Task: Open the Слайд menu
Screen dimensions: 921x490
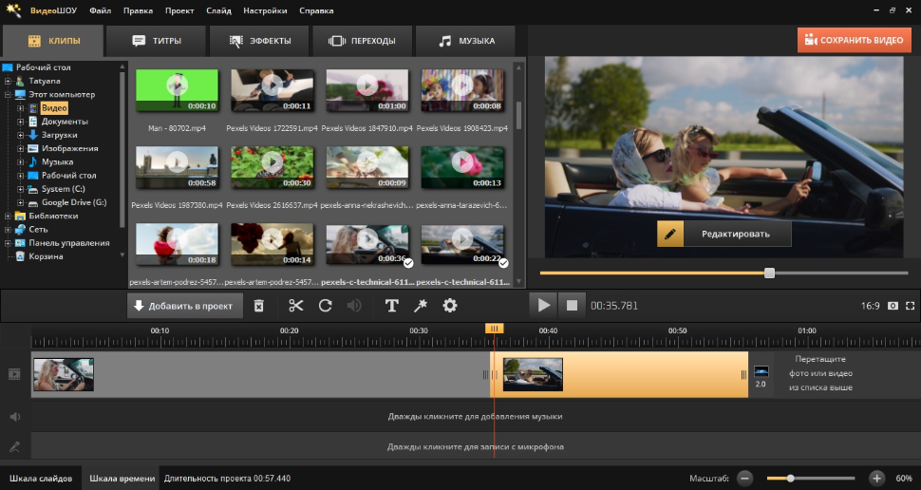Action: point(217,10)
